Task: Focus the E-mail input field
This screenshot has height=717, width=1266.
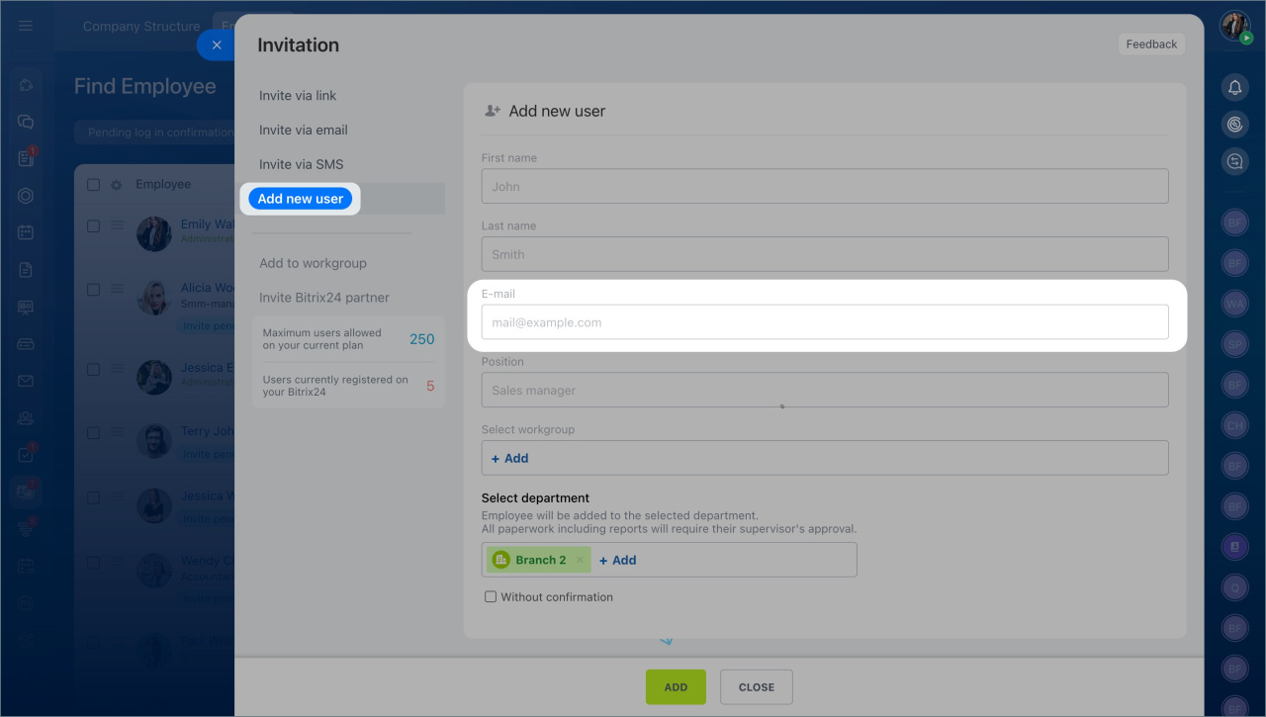Action: [x=825, y=322]
